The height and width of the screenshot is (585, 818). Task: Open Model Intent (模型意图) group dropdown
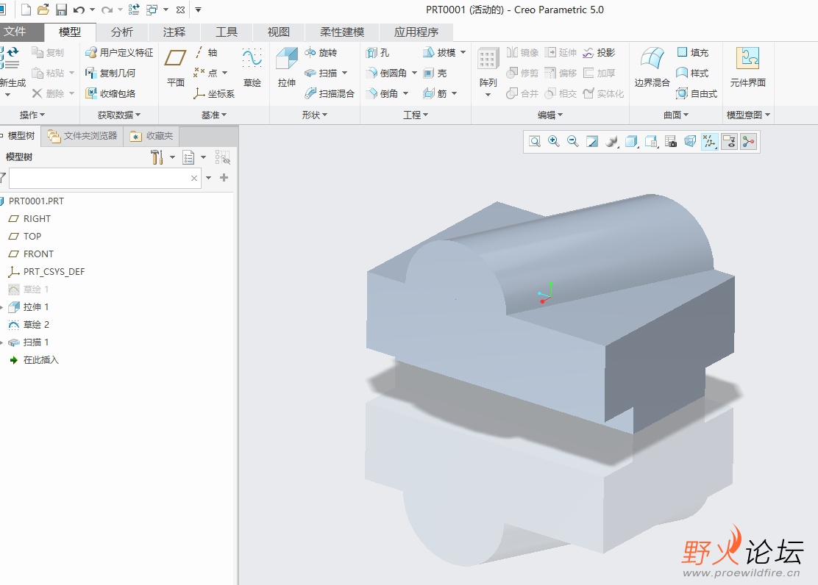click(748, 115)
